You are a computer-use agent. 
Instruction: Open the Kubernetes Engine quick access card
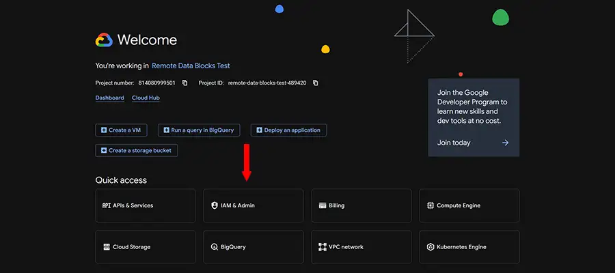(469, 247)
